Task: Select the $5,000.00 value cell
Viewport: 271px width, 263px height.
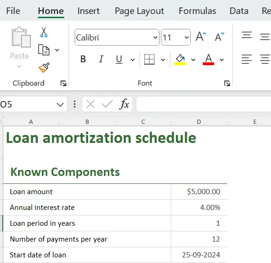Action: 199,192
